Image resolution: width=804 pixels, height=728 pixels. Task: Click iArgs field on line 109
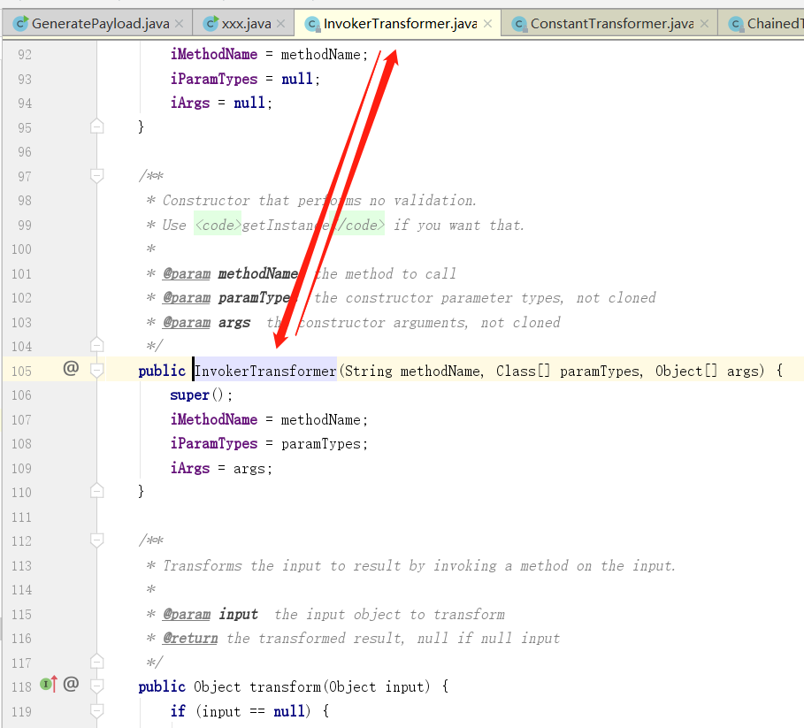click(189, 468)
